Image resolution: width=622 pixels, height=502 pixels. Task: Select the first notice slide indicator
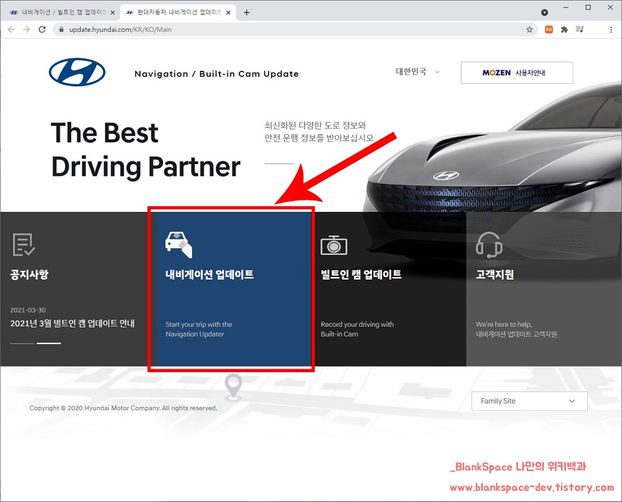click(x=22, y=344)
